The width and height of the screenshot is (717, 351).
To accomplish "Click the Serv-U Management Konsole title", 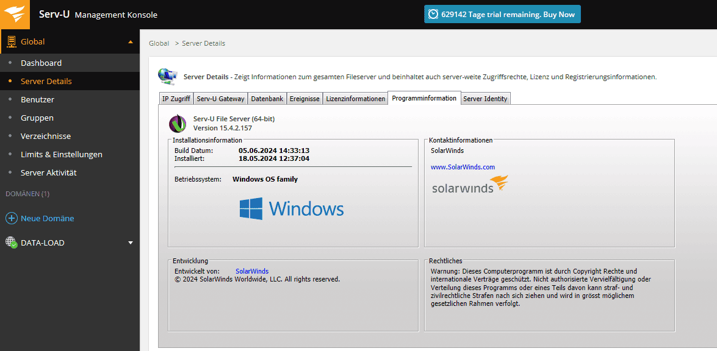I will pyautogui.click(x=98, y=15).
